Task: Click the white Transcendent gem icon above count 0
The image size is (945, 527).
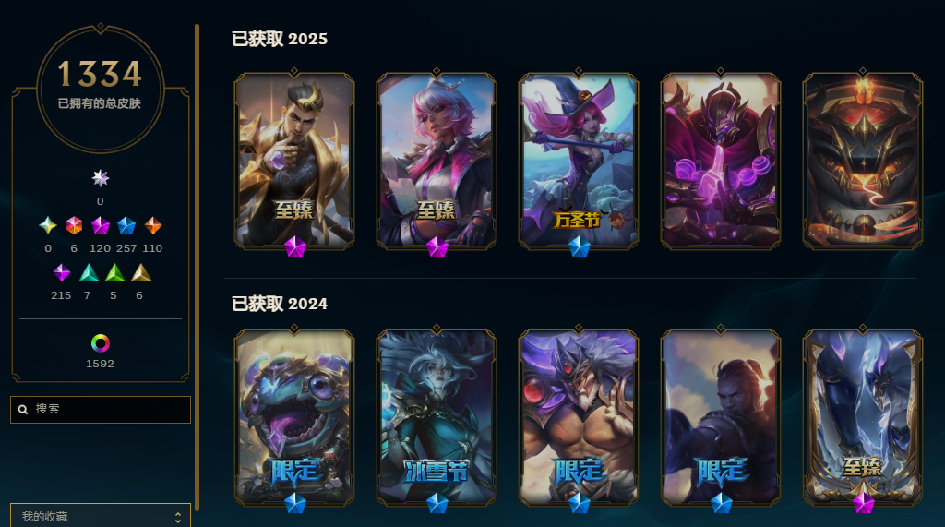Action: coord(100,178)
